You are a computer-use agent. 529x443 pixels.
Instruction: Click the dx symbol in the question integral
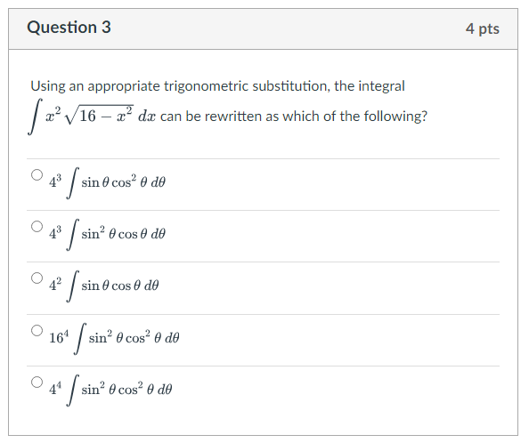[x=147, y=117]
